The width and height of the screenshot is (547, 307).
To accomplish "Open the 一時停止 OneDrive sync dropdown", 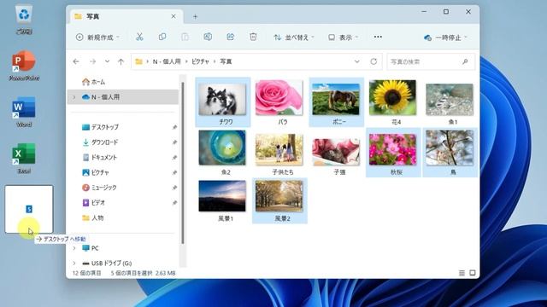I will click(x=445, y=38).
